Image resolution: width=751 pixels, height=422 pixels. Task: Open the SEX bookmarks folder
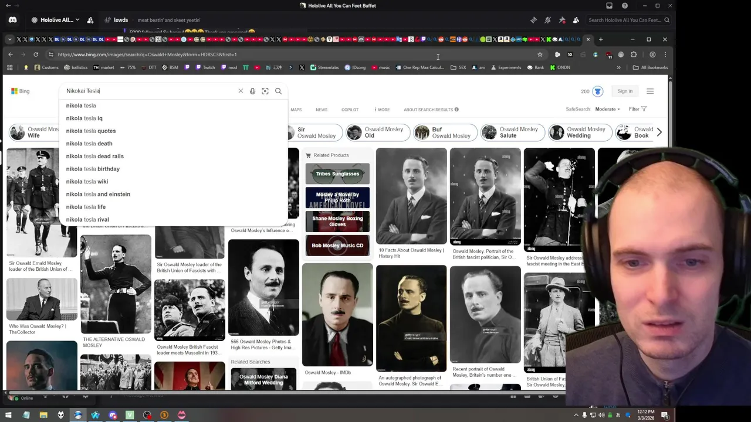[458, 67]
